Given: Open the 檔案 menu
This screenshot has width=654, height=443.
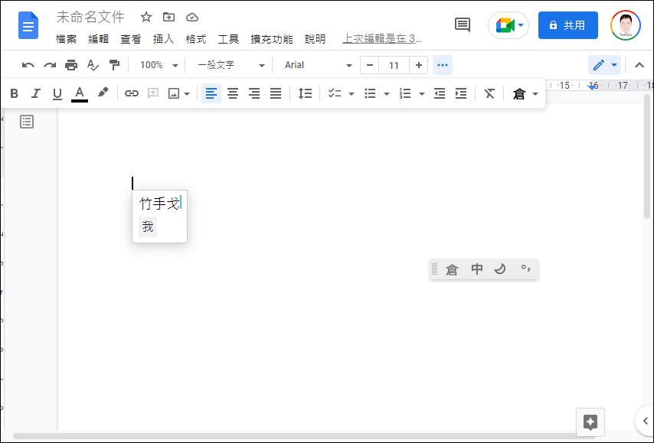Looking at the screenshot, I should pyautogui.click(x=66, y=39).
